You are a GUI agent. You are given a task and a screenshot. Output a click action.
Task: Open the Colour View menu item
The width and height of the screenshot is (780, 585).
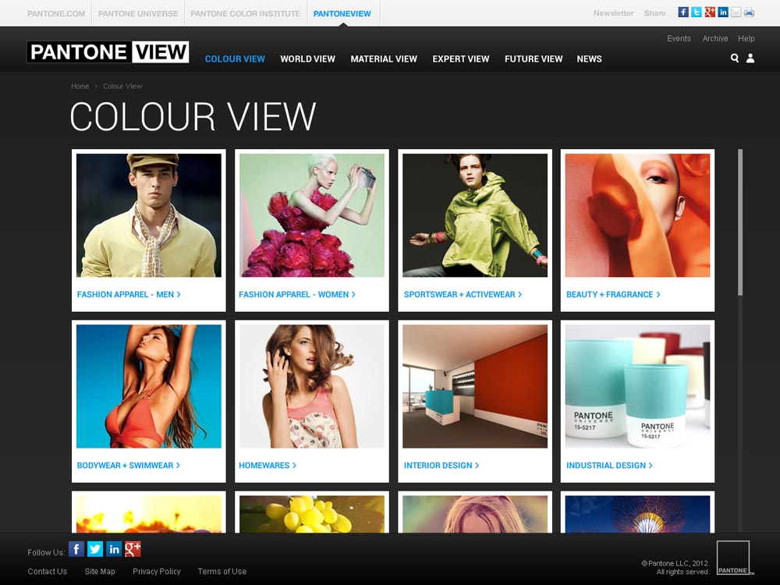point(235,58)
